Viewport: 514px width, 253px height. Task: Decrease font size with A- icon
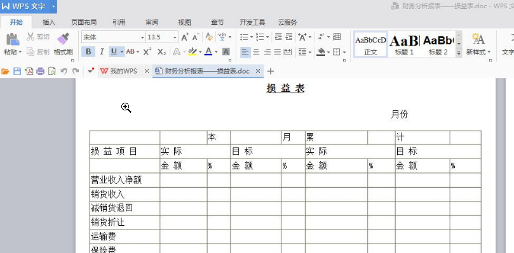point(196,37)
